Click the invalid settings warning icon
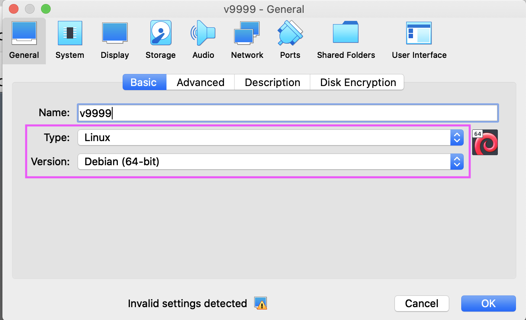Viewport: 526px width, 320px height. 261,304
